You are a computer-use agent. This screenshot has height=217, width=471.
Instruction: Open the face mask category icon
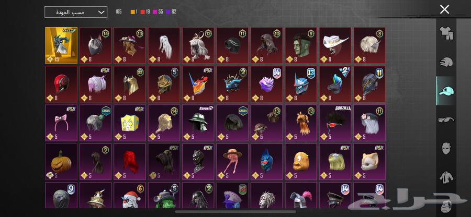click(446, 149)
